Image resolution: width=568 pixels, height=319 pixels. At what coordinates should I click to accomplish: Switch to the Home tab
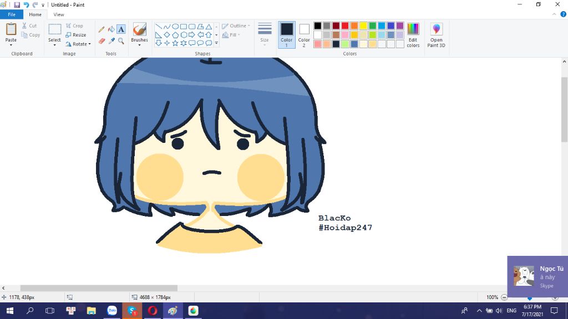click(35, 14)
